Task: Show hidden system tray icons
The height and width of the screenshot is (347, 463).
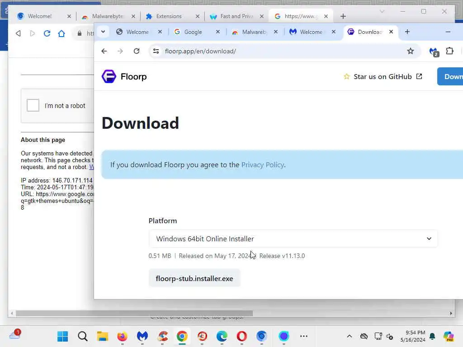Action: (350, 336)
